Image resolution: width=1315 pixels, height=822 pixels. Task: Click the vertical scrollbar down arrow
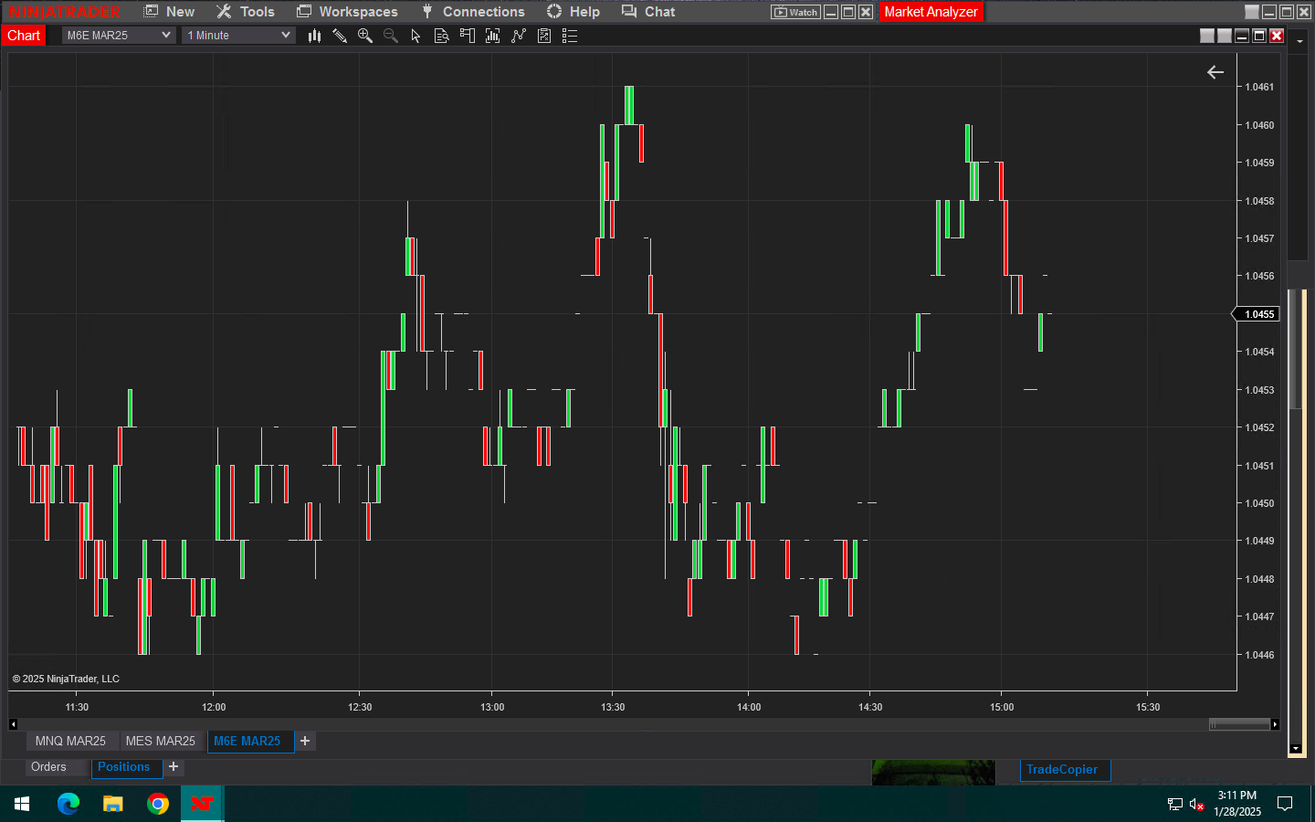pyautogui.click(x=1296, y=749)
